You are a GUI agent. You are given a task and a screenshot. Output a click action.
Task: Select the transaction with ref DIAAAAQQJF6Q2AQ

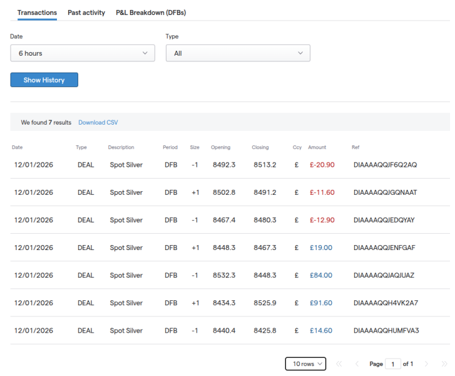coord(385,165)
